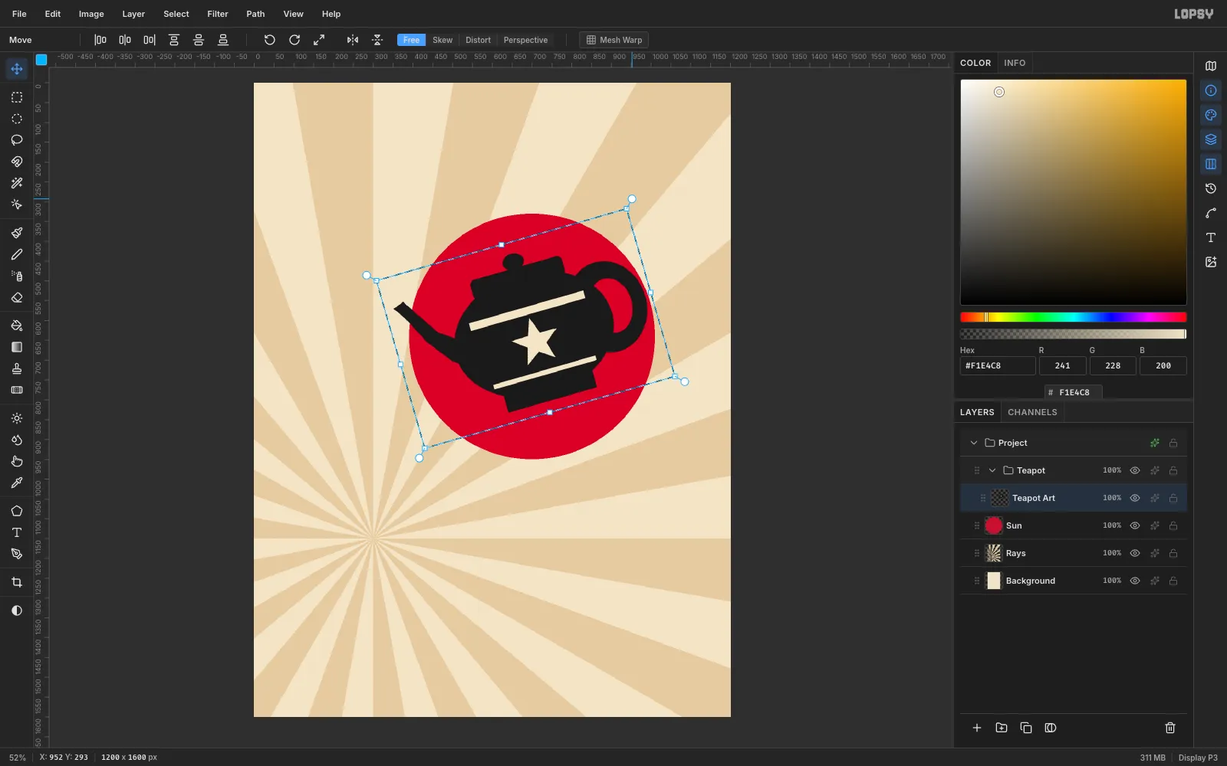Select the Paint Brush tool
Image resolution: width=1227 pixels, height=766 pixels.
[17, 233]
